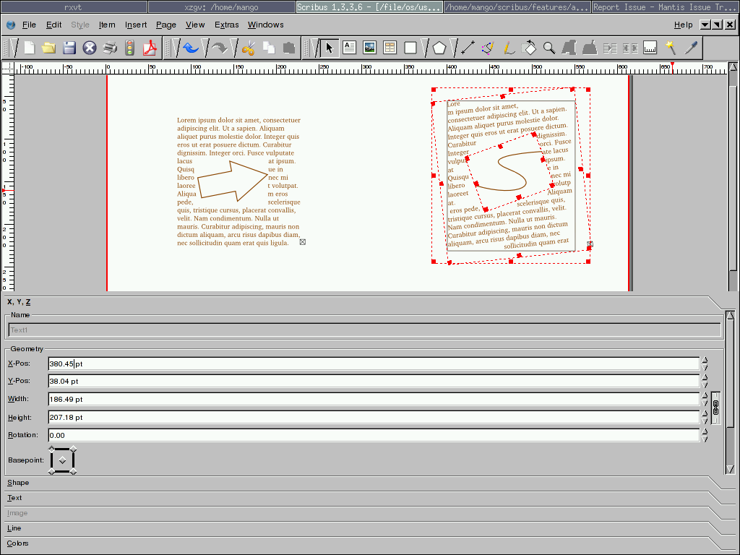740x555 pixels.
Task: Expand the Colors section
Action: coord(18,543)
